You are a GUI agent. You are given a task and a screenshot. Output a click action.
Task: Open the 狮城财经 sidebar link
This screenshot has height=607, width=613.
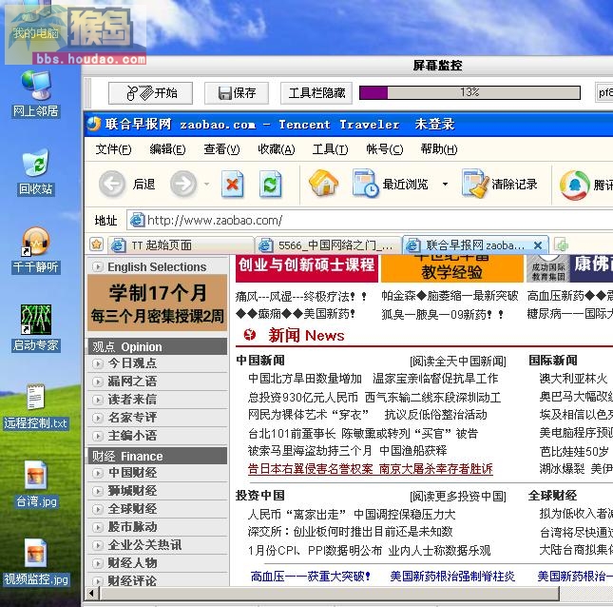(132, 491)
